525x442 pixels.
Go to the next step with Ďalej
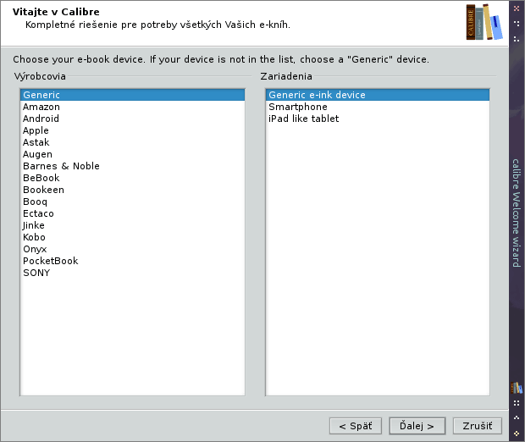pos(417,426)
